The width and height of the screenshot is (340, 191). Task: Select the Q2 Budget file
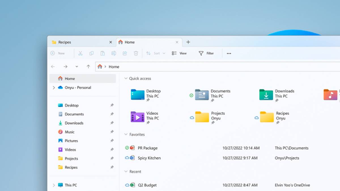147,185
